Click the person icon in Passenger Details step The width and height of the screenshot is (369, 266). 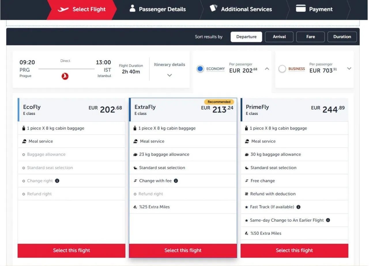coord(132,9)
